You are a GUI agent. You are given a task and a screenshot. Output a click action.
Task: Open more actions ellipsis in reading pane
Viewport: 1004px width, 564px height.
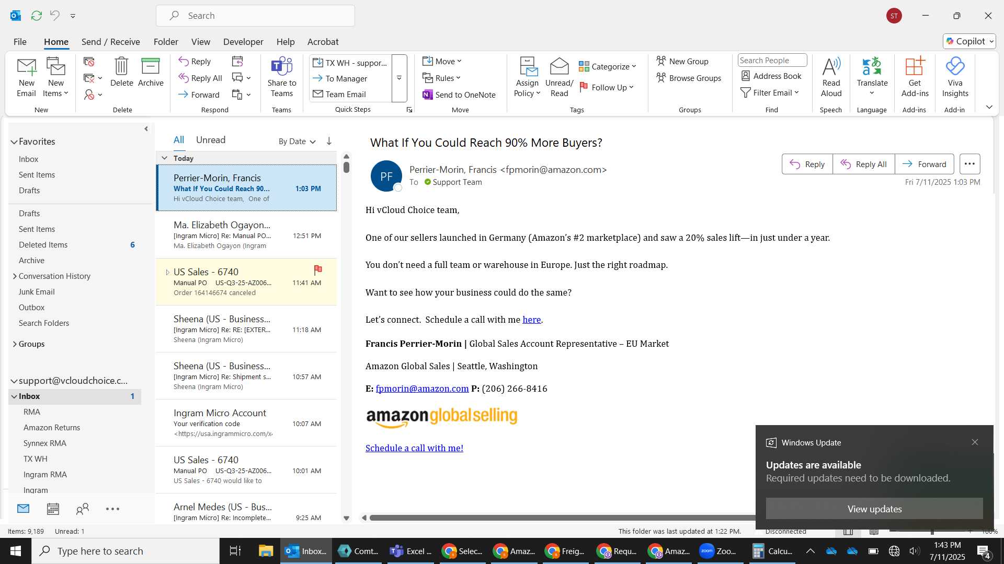click(x=969, y=164)
